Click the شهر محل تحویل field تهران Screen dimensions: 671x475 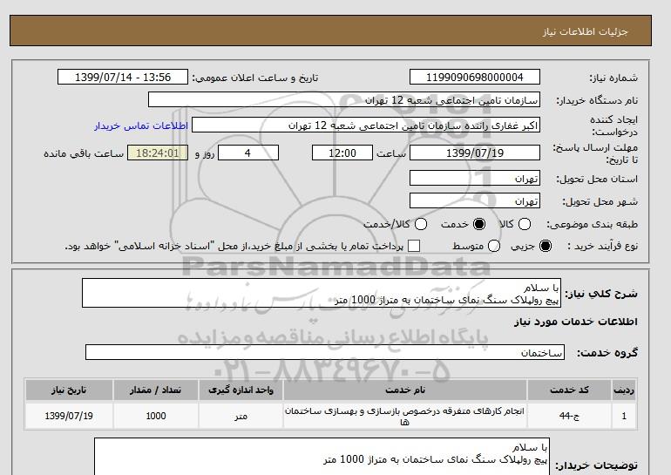[x=475, y=200]
